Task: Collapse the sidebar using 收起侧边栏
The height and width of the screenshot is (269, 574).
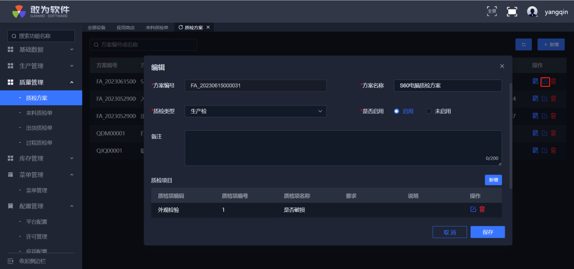Action: coord(32,261)
